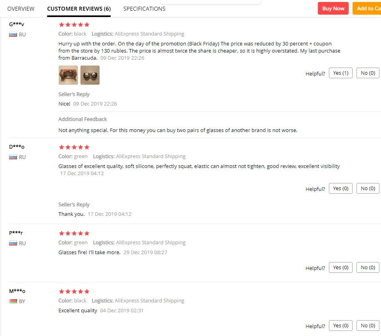The width and height of the screenshot is (381, 336).
Task: Click the Russian flag icon beside P***r
Action: pos(13,243)
